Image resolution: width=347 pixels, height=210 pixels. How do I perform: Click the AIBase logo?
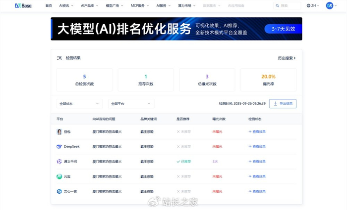pos(23,5)
